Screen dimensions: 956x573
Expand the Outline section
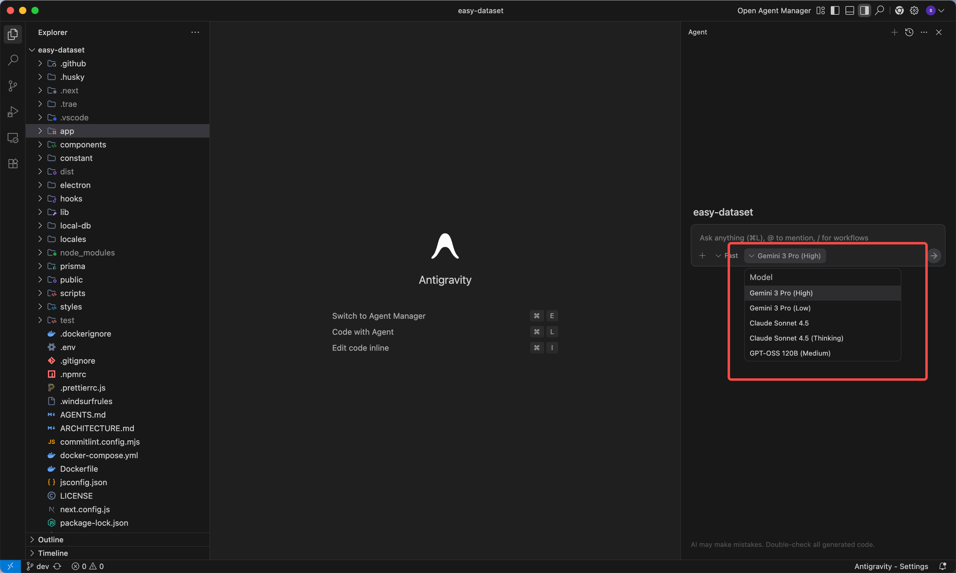(51, 540)
